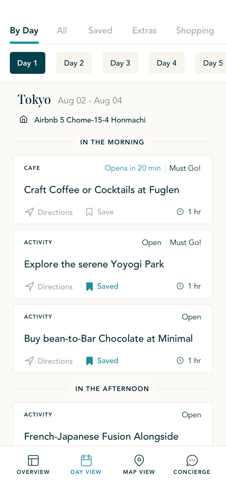Open the French-Japanese Fusion Alongside card
The image size is (226, 490).
point(101,436)
